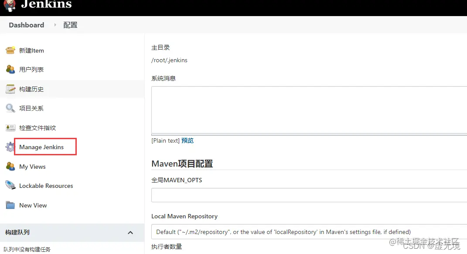Open New View link
This screenshot has height=254, width=467.
pyautogui.click(x=33, y=205)
